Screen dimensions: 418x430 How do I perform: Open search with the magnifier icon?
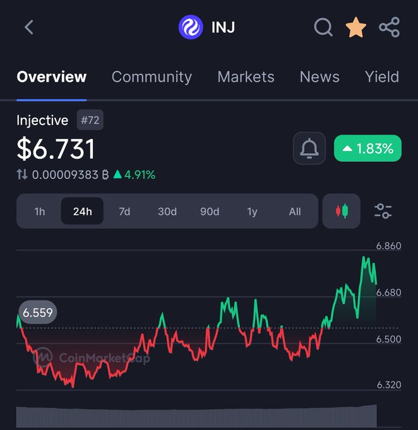point(323,27)
